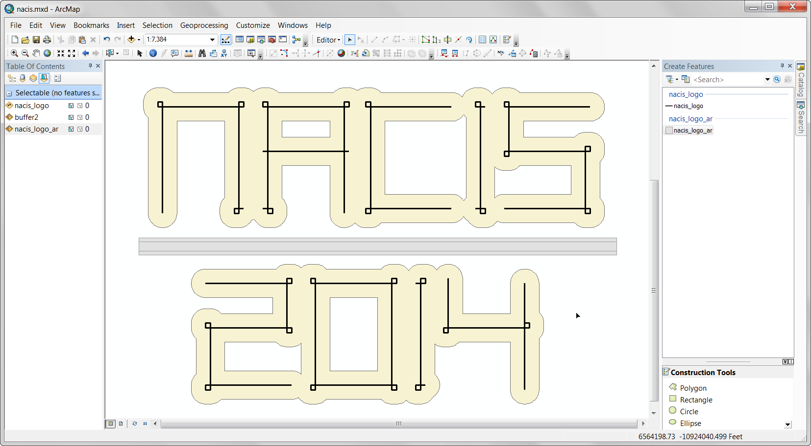This screenshot has width=811, height=446.
Task: Open the Create Features window icon
Action: (507, 40)
